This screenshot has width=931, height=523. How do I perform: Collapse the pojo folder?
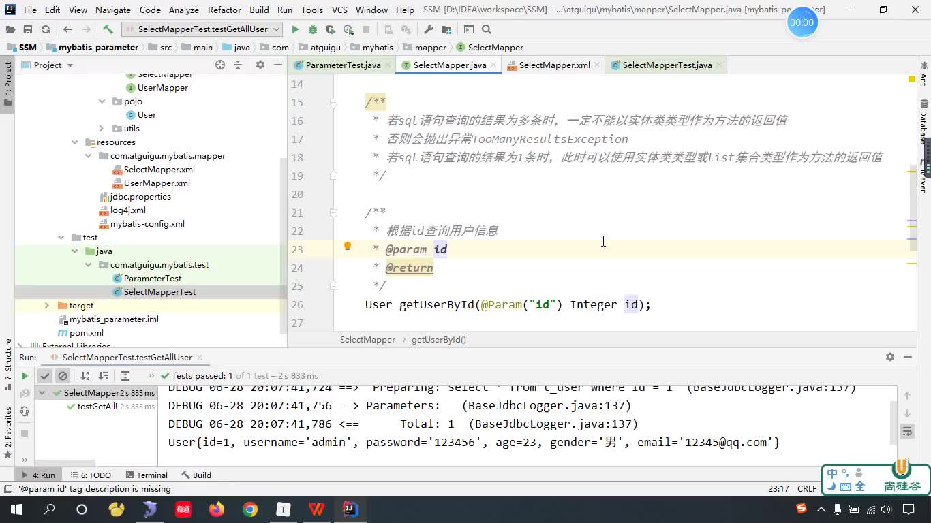[x=102, y=101]
